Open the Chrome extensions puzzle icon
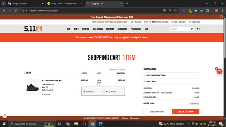Screen dimensions: 226x127 tap(208, 11)
